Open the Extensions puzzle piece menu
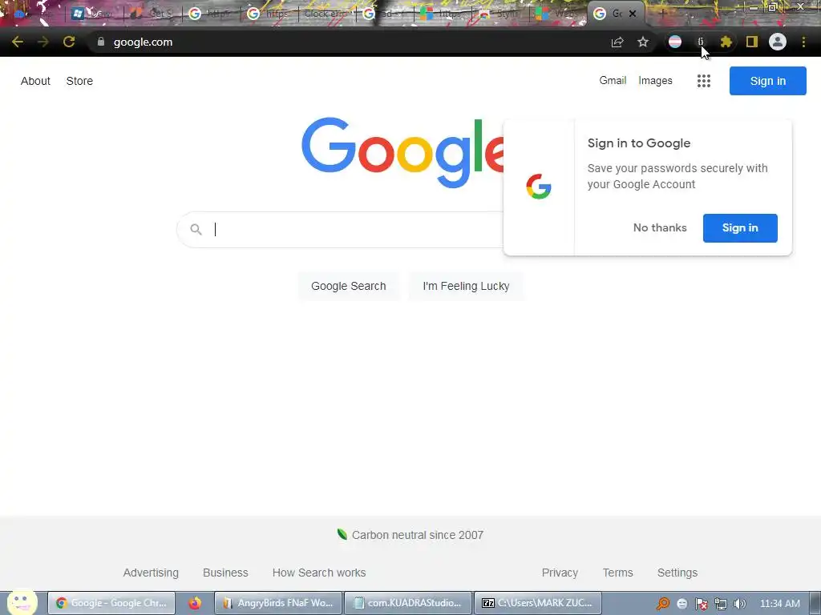The width and height of the screenshot is (821, 615). pyautogui.click(x=726, y=42)
